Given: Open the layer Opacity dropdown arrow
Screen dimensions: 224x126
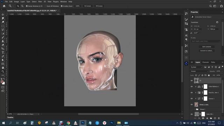Looking at the screenshot, I should pos(222,71).
